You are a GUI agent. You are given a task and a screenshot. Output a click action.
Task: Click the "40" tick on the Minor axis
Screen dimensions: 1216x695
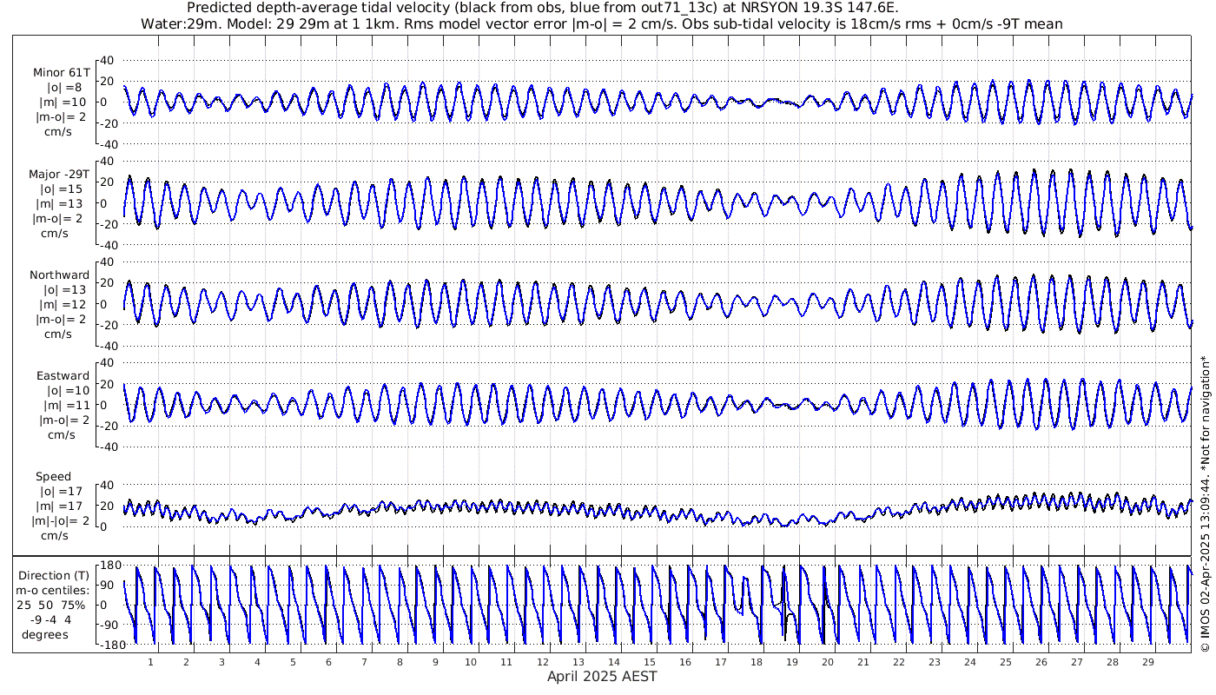coord(107,60)
